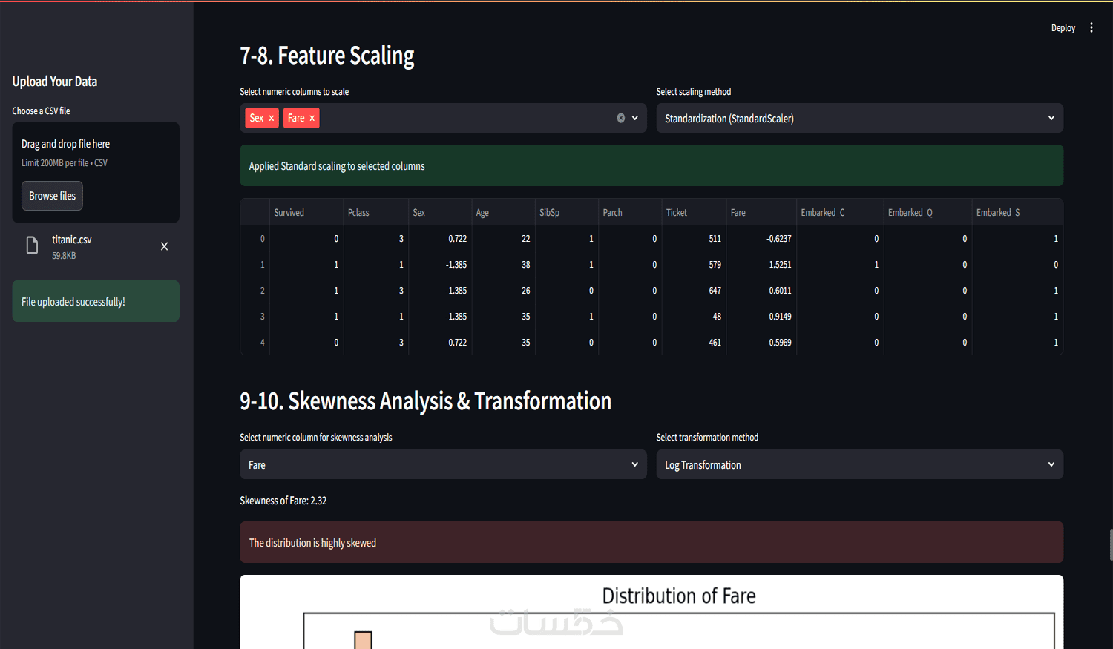Clear all selected scaling columns
The image size is (1113, 649).
tap(621, 118)
